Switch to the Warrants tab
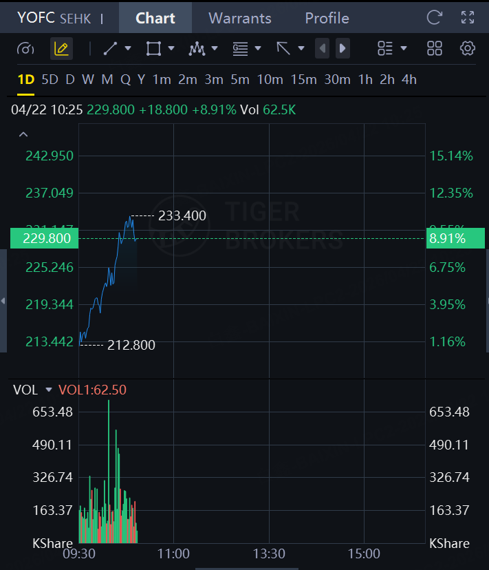Image resolution: width=489 pixels, height=570 pixels. [239, 18]
